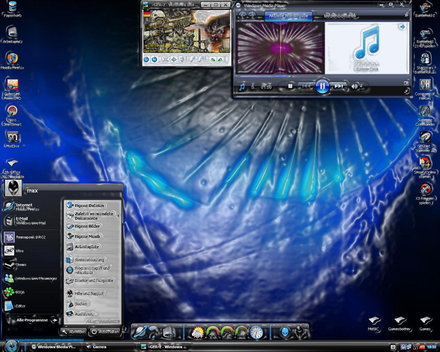The image size is (440, 352).
Task: Zoom in on the picture viewer image
Action: 193,59
